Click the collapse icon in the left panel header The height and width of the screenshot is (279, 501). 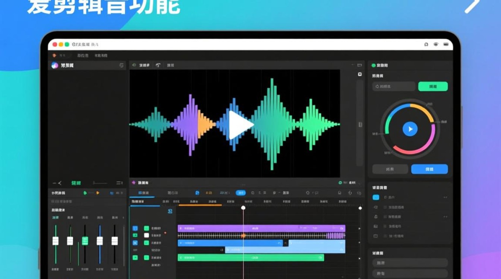[x=121, y=65]
